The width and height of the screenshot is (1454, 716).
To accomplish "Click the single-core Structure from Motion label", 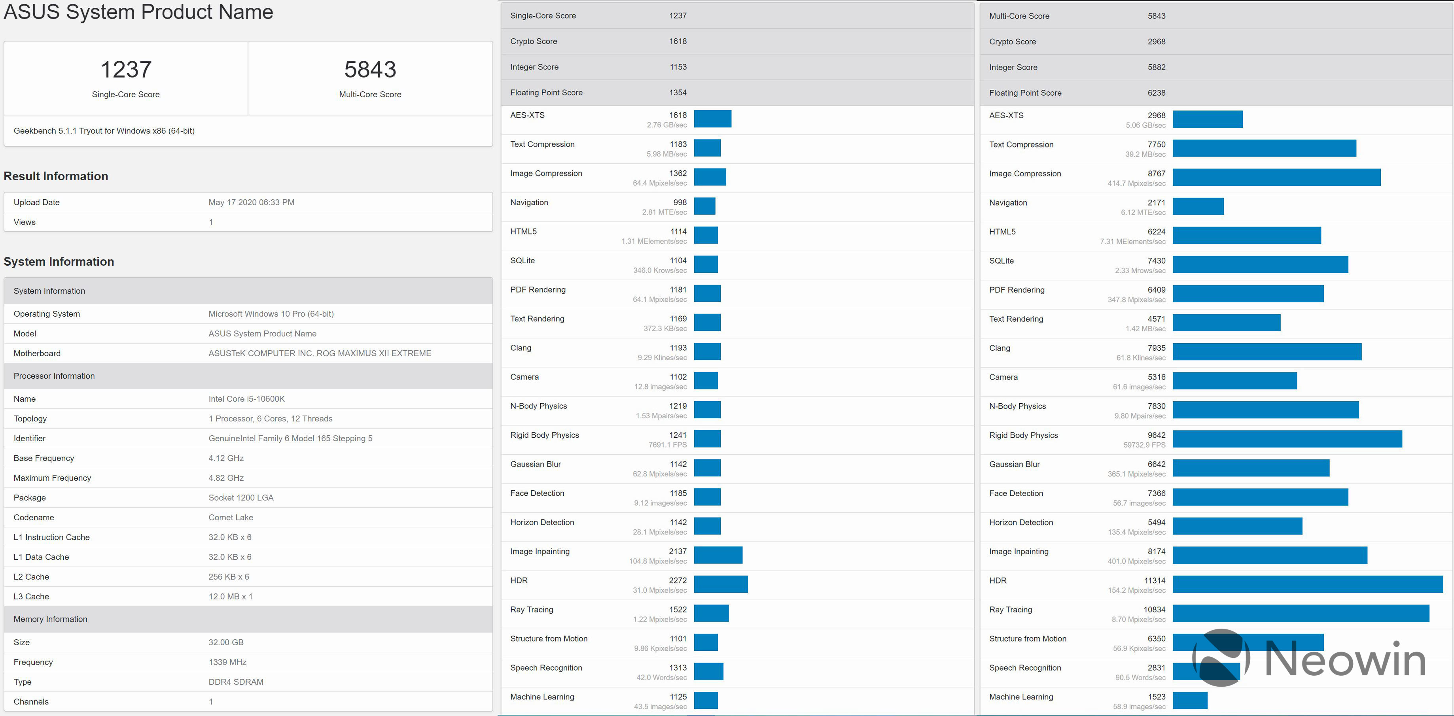I will click(549, 639).
